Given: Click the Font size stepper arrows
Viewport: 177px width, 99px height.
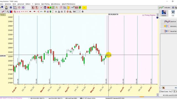Looking at the screenshot, I should pos(174,92).
